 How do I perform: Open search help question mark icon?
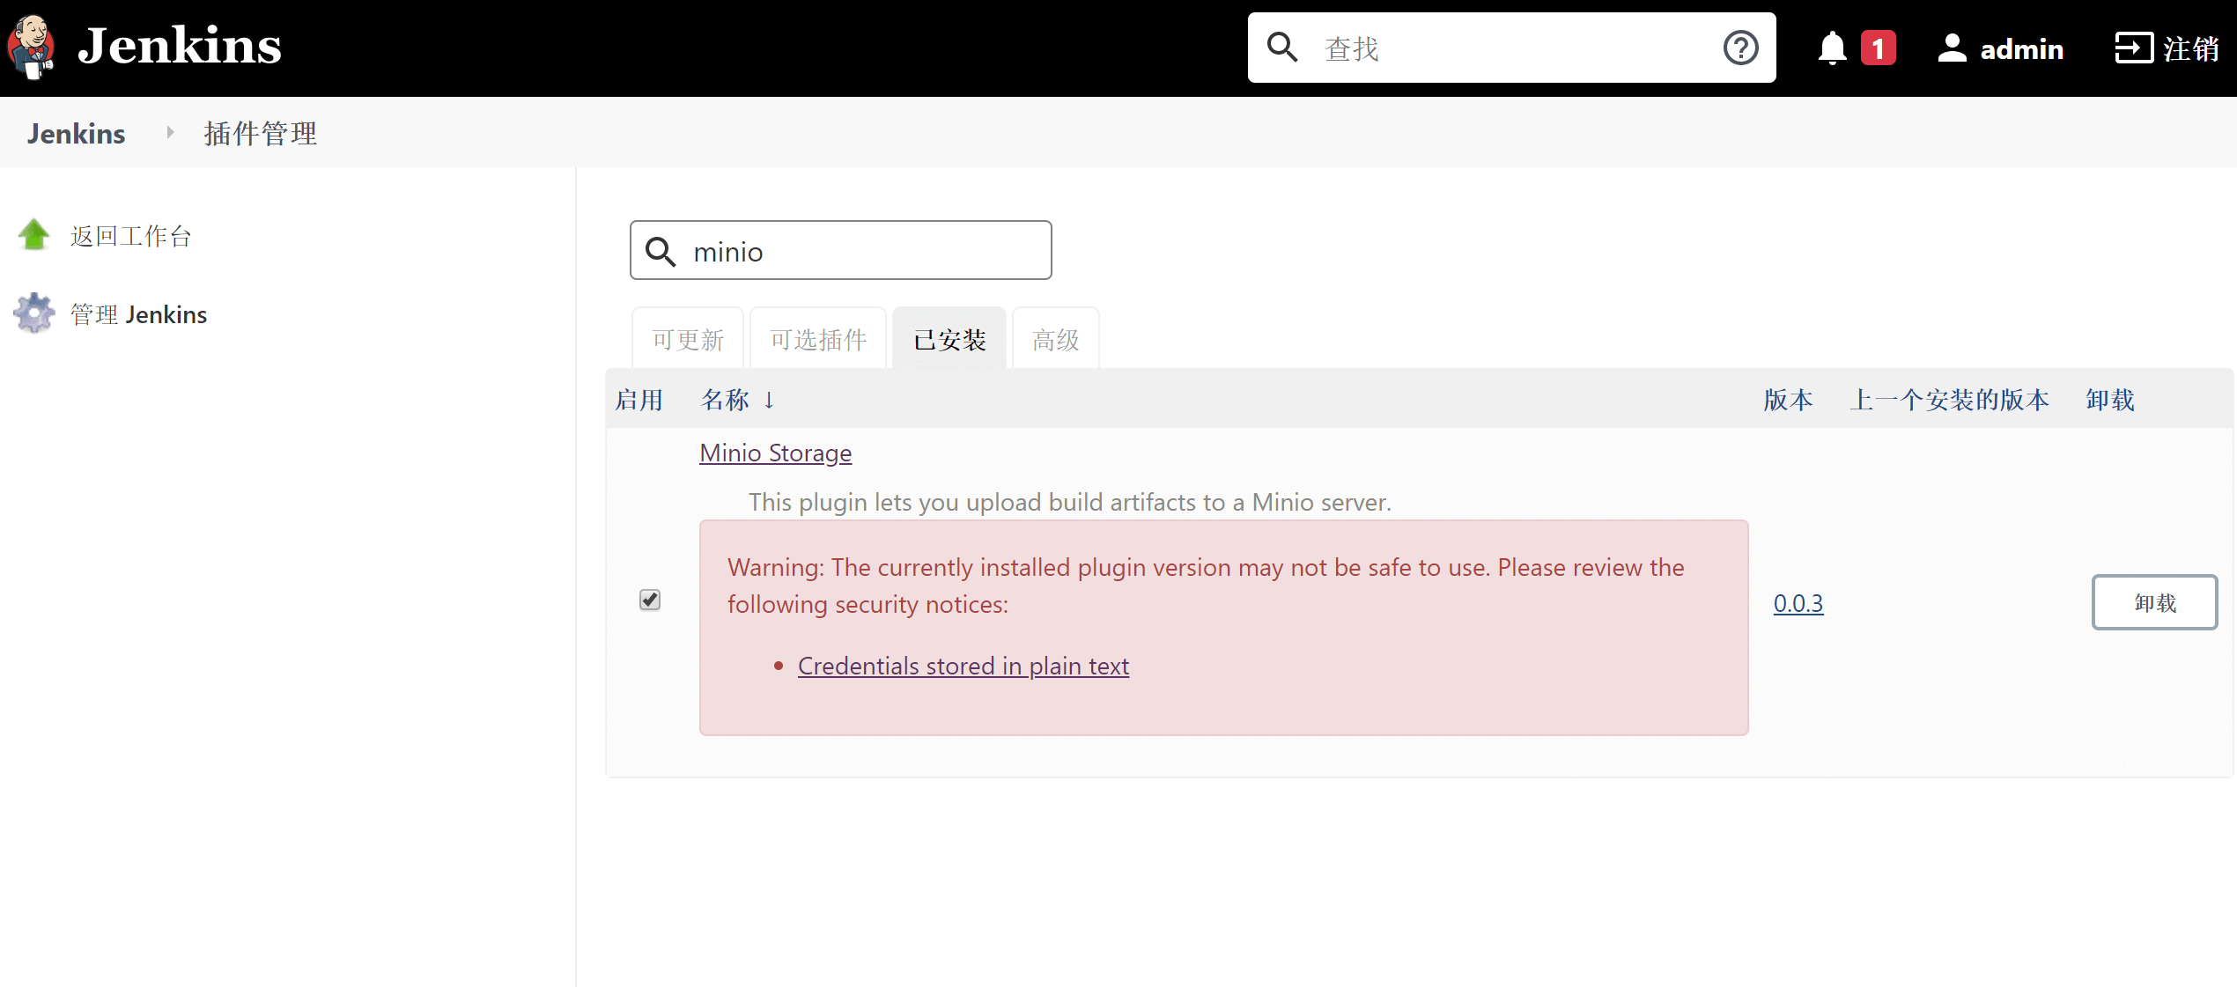[x=1740, y=48]
